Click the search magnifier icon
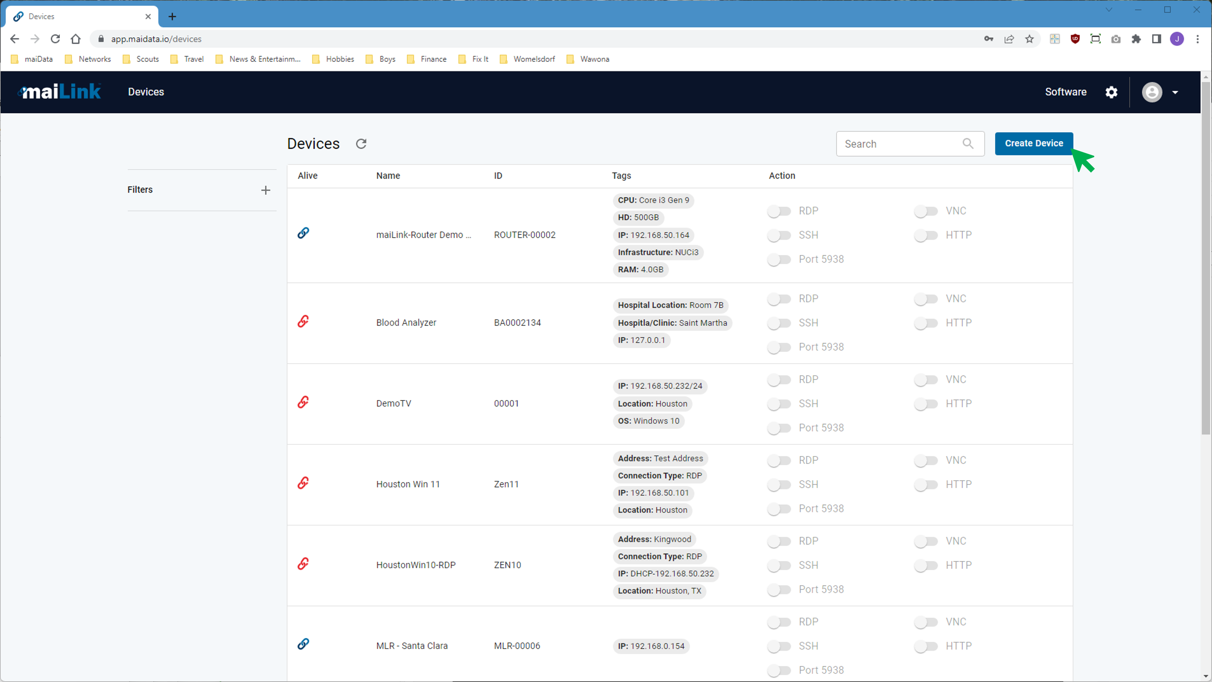This screenshot has width=1212, height=682. (x=967, y=144)
